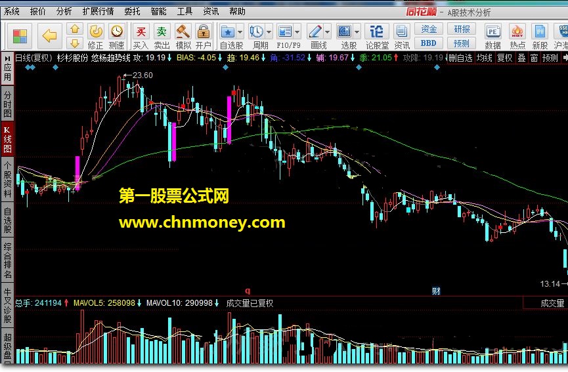Open the 工具 menu
The width and height of the screenshot is (568, 372).
click(185, 12)
